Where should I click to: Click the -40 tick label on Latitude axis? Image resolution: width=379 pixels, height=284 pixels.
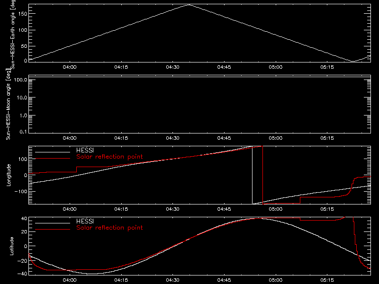pyautogui.click(x=22, y=274)
